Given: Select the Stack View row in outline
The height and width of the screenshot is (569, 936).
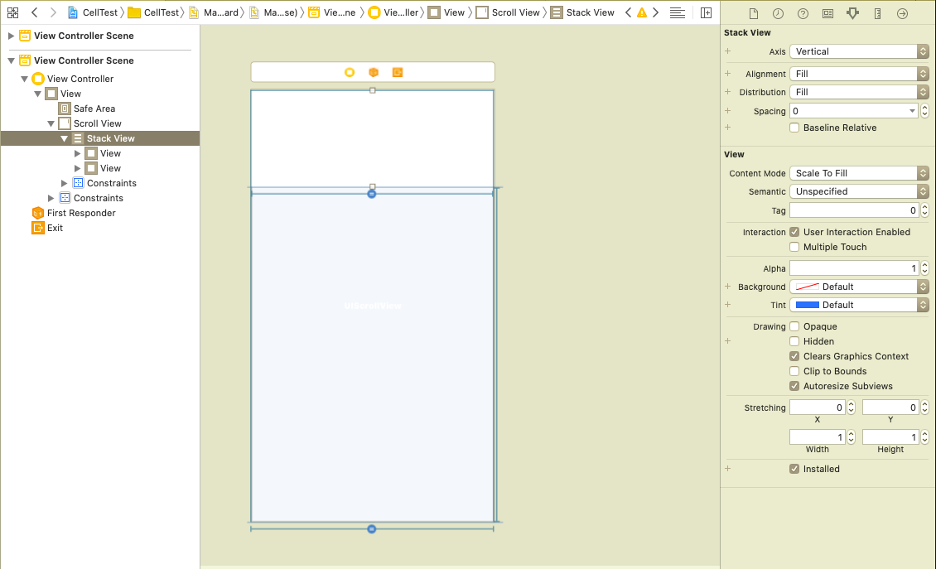Looking at the screenshot, I should tap(100, 138).
